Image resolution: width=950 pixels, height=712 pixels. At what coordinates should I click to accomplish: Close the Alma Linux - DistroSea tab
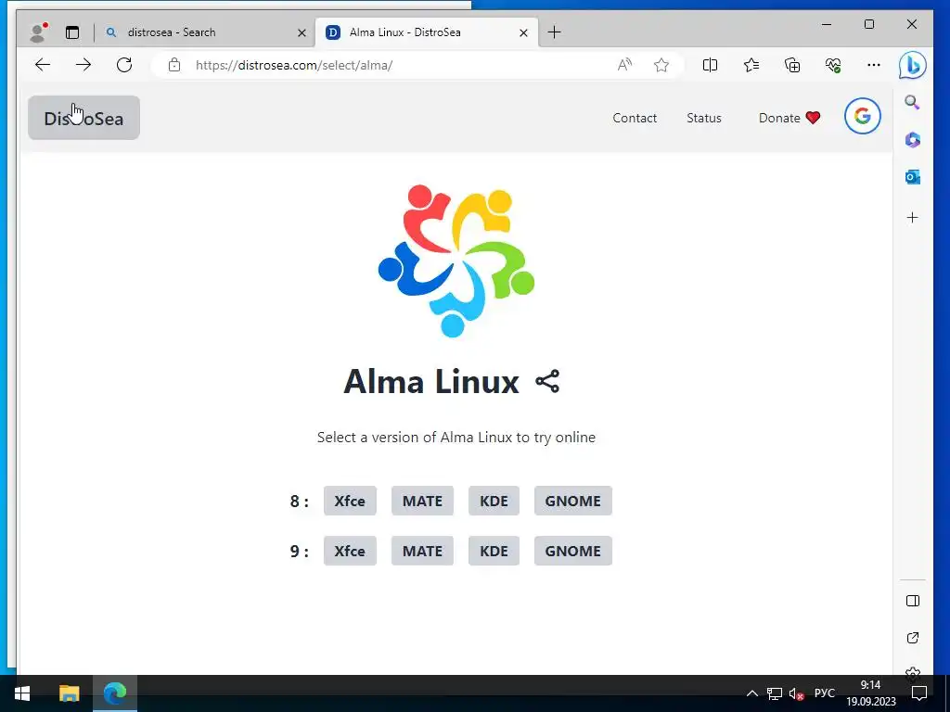(x=523, y=32)
